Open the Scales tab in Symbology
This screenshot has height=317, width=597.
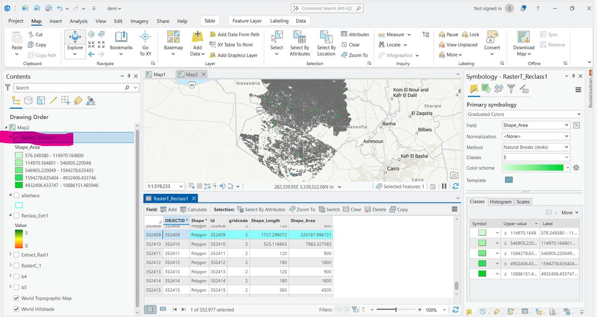(523, 202)
